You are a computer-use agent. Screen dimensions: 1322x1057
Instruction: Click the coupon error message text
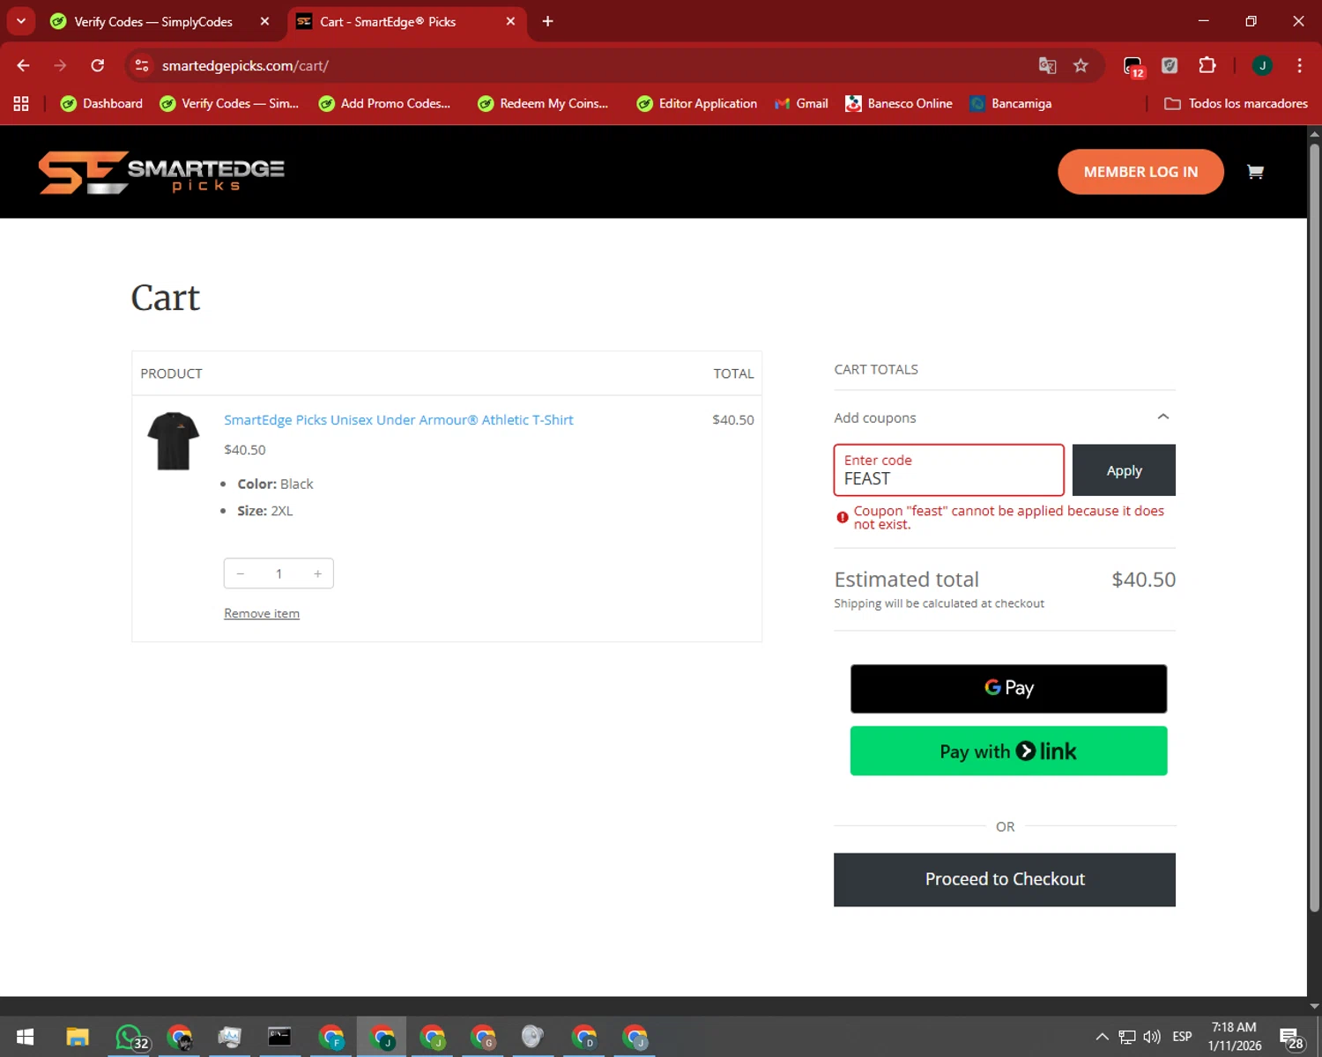tap(1008, 517)
